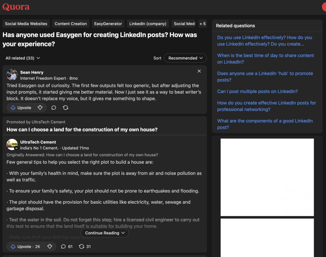Open 'Can I post multiple posts' question
This screenshot has height=257, width=326.
coord(257,91)
